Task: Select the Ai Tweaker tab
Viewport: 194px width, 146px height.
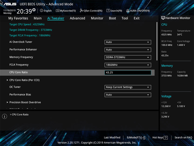Action: point(56,18)
